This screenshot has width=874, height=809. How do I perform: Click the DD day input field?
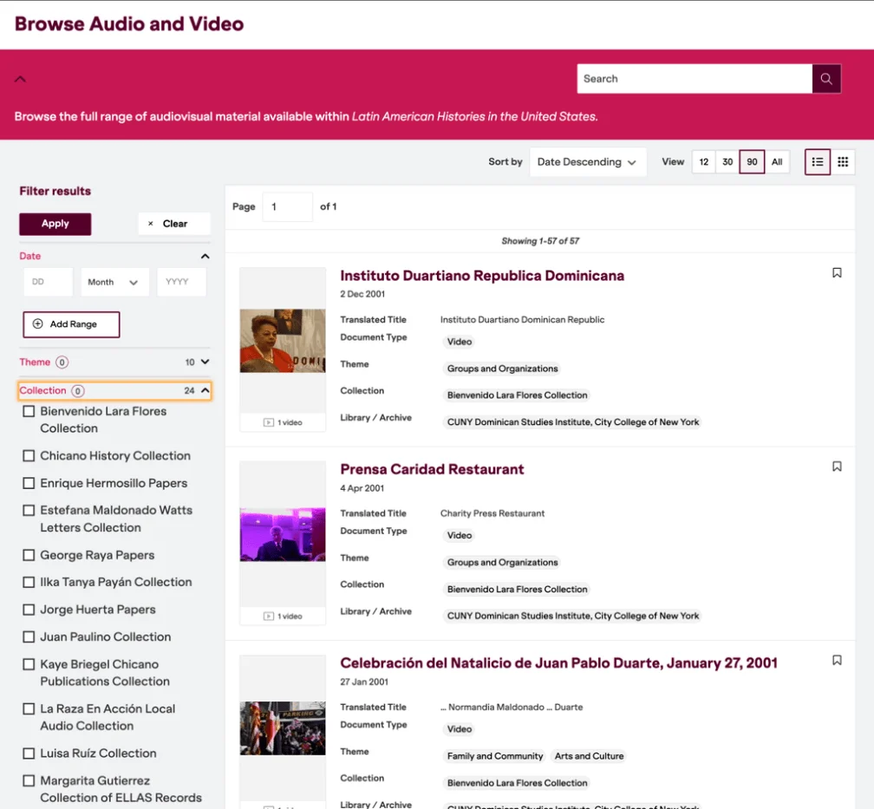[49, 282]
